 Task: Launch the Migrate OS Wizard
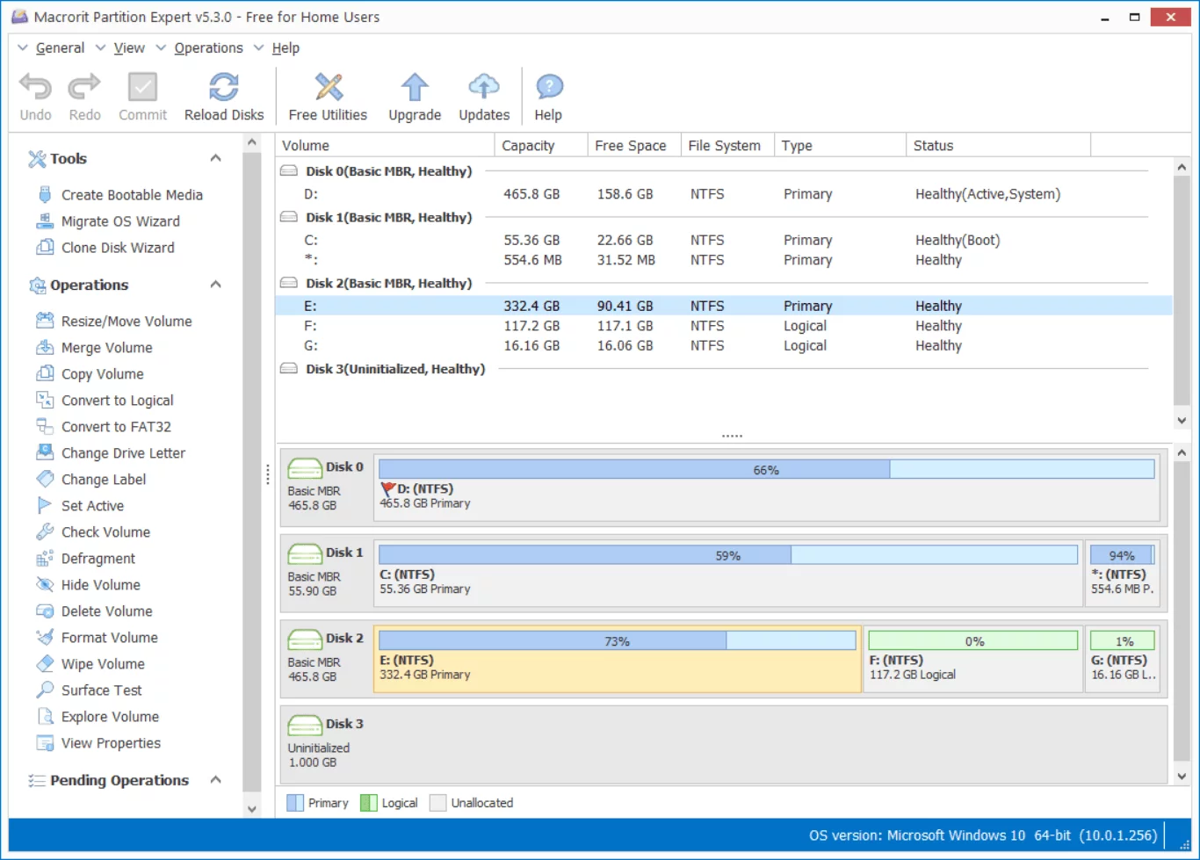coord(119,220)
